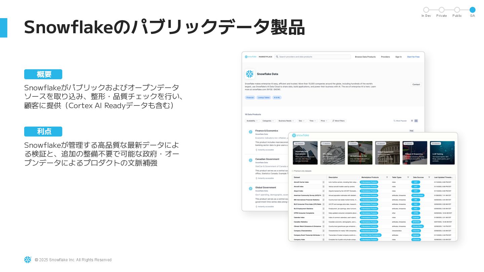Open the Global Government listing title
Viewport: 484px width, 272px height.
[266, 187]
